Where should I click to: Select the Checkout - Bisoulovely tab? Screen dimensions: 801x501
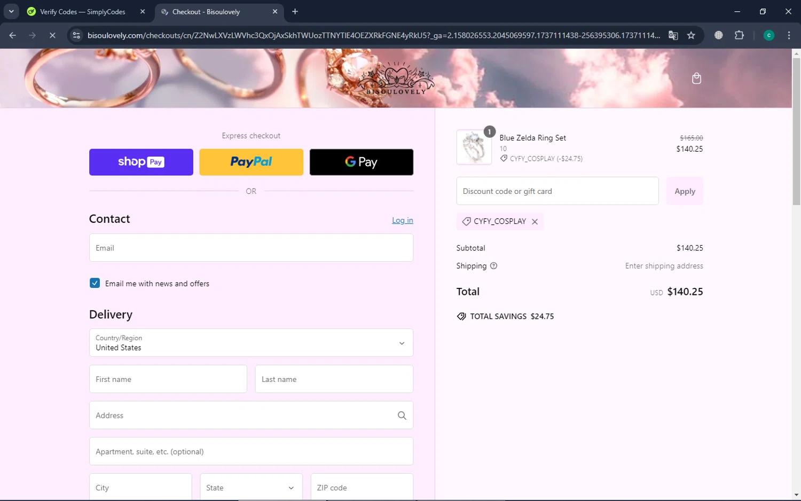pos(219,12)
